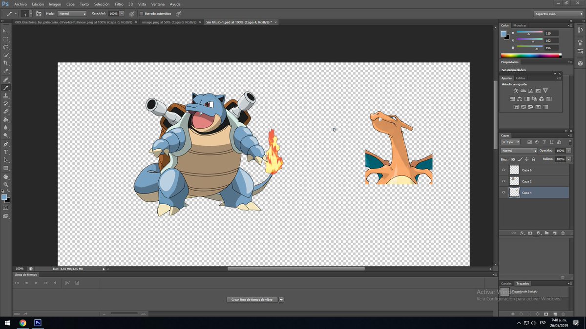The image size is (586, 329).
Task: Select the Pen tool
Action: tap(6, 144)
